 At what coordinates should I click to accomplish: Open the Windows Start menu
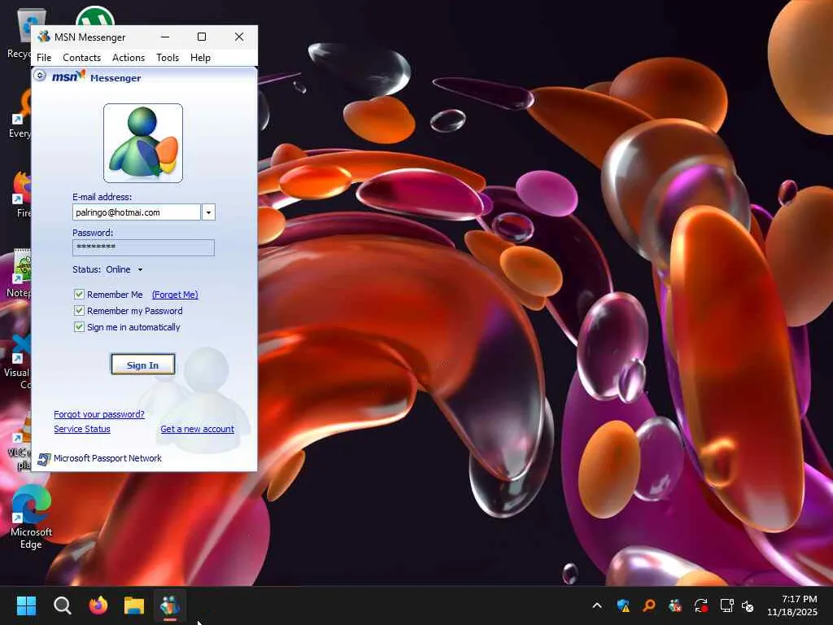[x=26, y=605]
